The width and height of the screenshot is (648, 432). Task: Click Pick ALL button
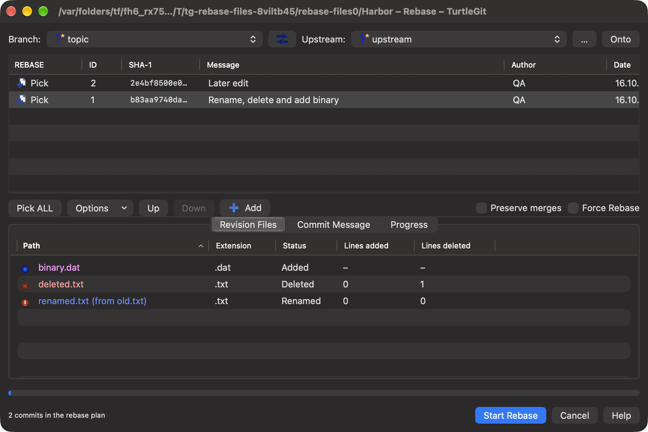(x=35, y=208)
